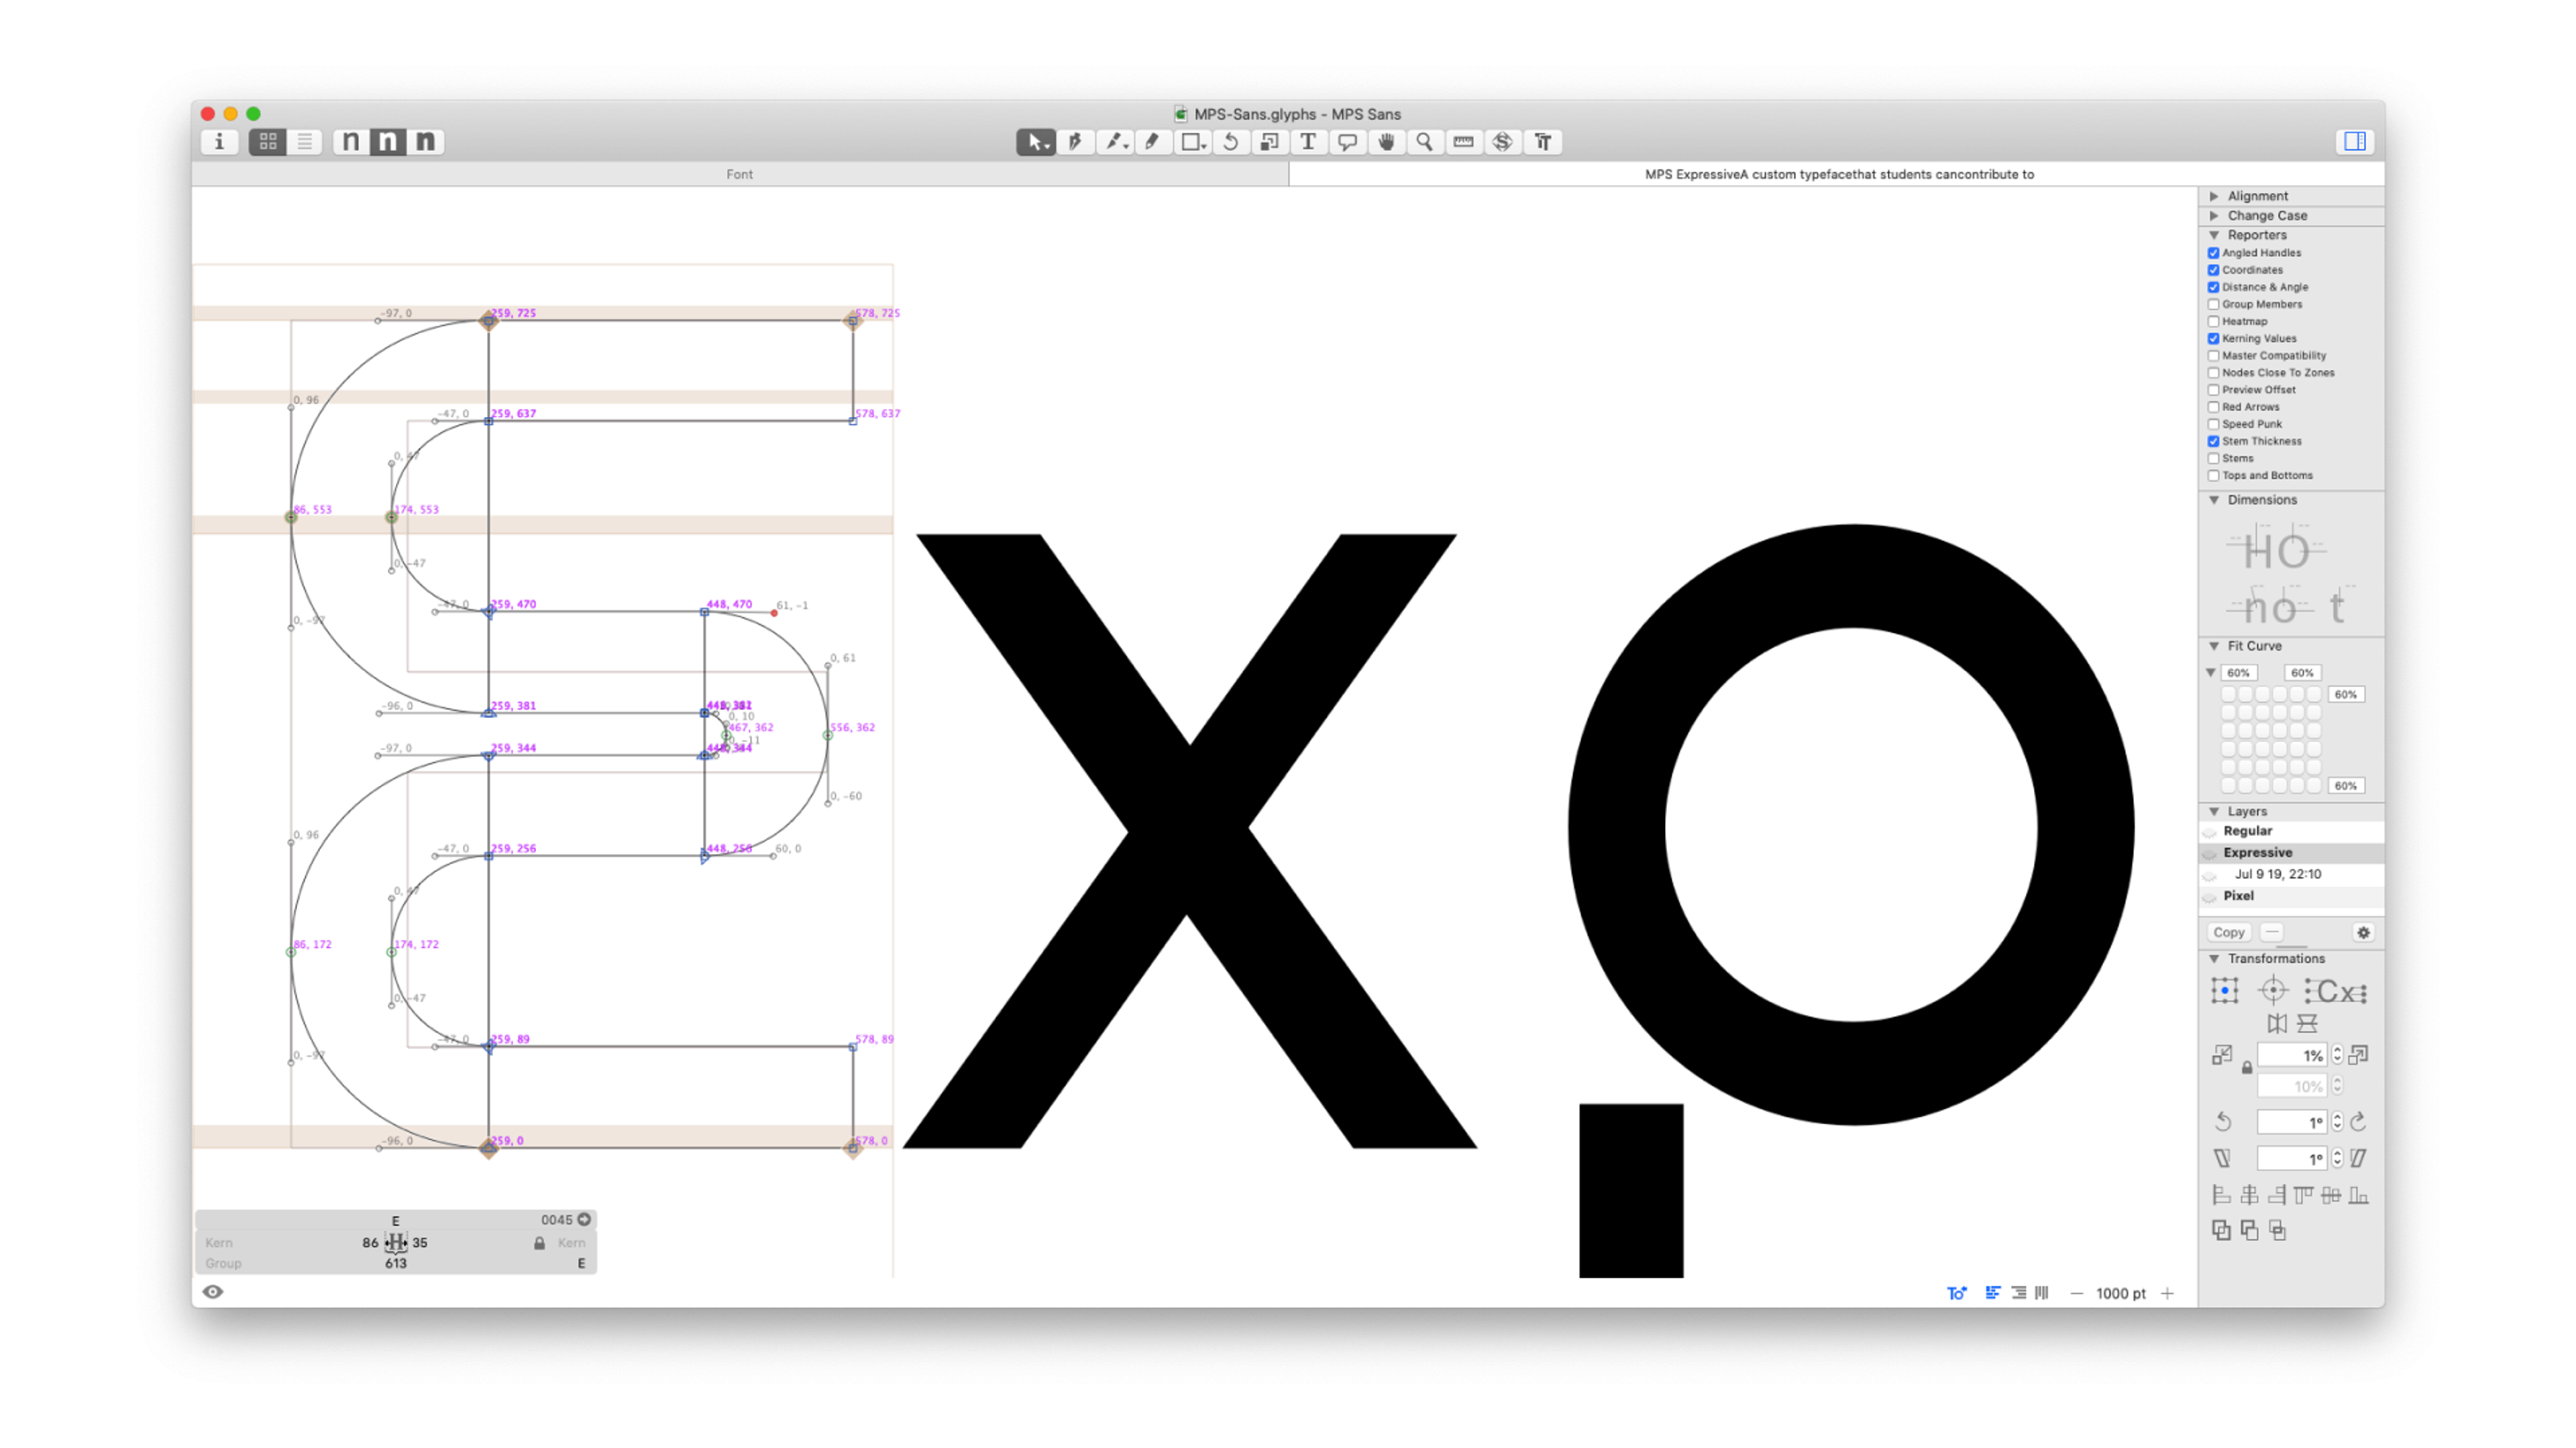Click the align left edges icon
Screen dimensions: 2576x1448
[2221, 1195]
